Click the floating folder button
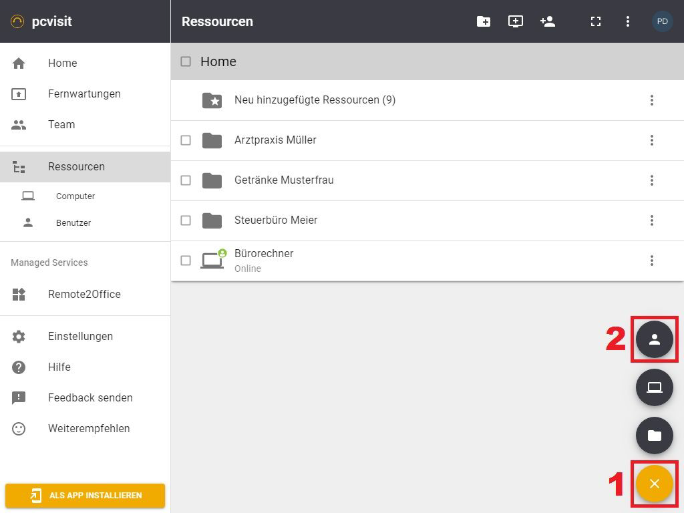 654,436
